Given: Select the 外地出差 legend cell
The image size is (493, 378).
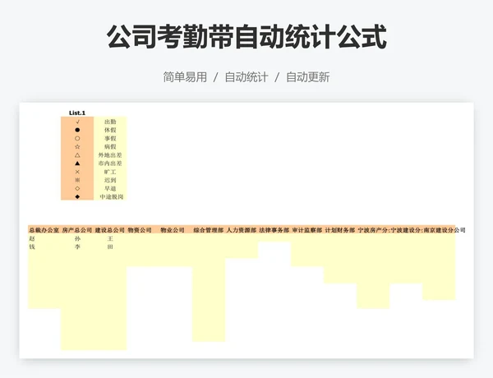Looking at the screenshot, I should tap(110, 155).
